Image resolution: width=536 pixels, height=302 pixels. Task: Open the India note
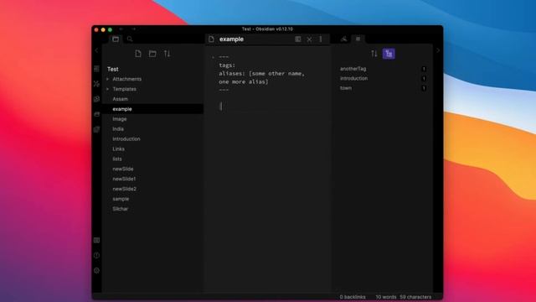(118, 129)
